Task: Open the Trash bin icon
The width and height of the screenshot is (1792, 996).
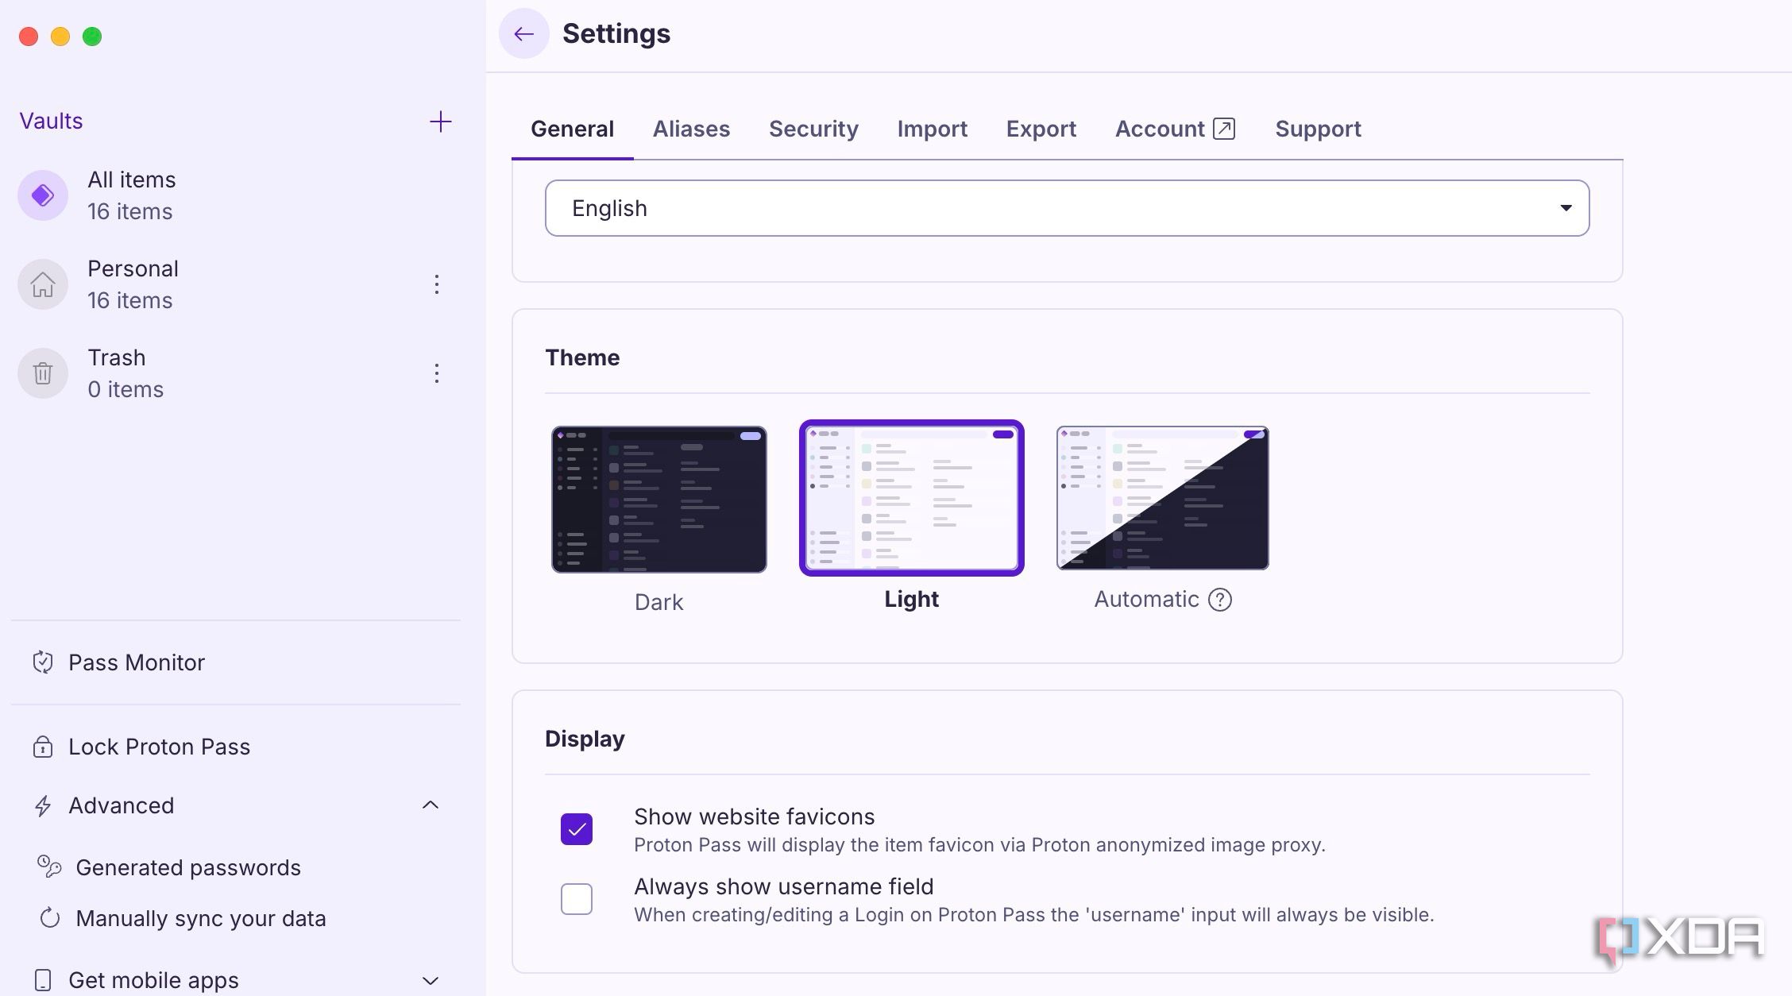Action: click(43, 373)
